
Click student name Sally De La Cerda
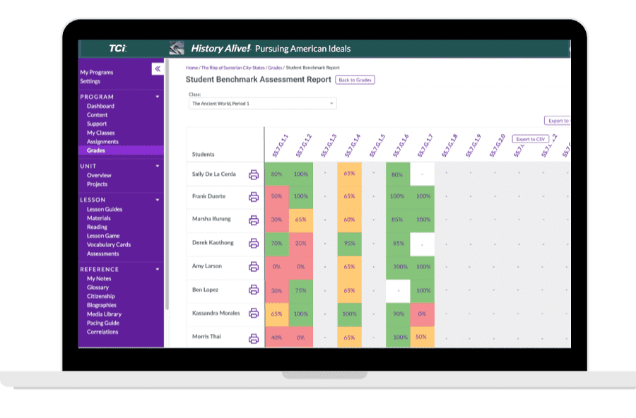[x=213, y=174]
